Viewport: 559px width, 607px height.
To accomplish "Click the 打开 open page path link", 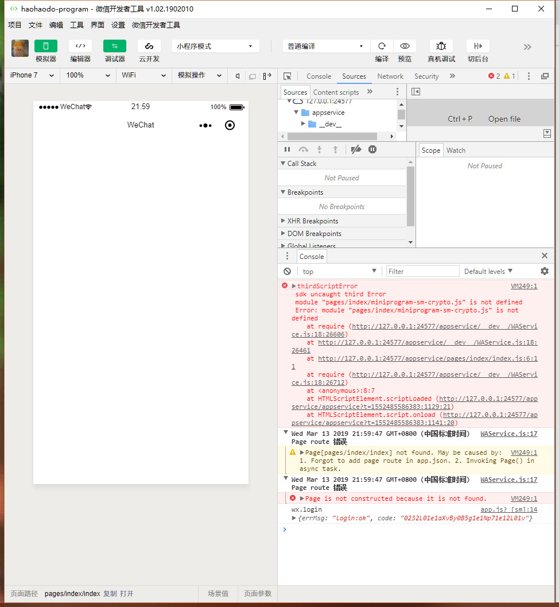I will point(126,593).
